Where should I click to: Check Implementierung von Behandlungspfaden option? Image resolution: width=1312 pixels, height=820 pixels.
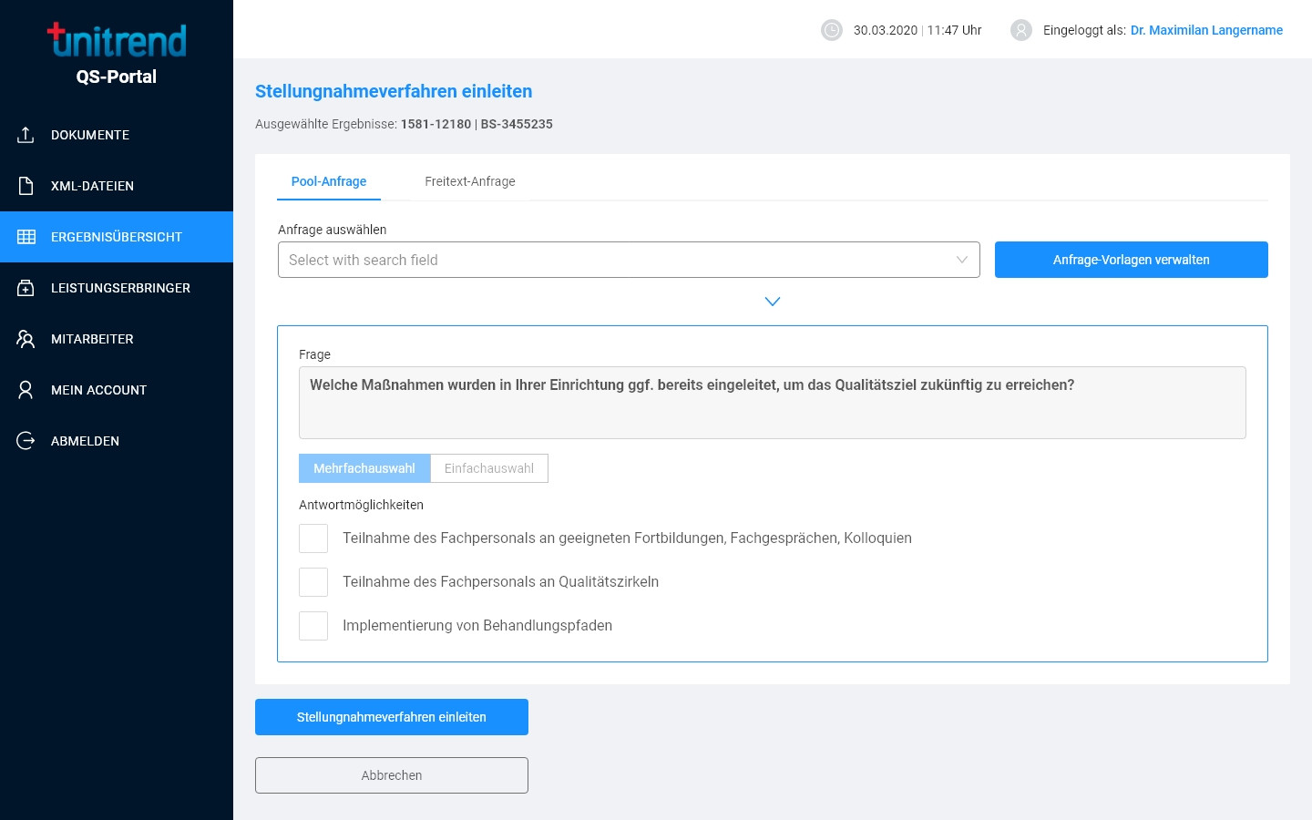313,626
